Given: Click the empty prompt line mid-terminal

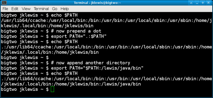Looking at the screenshot, I should point(25,58).
